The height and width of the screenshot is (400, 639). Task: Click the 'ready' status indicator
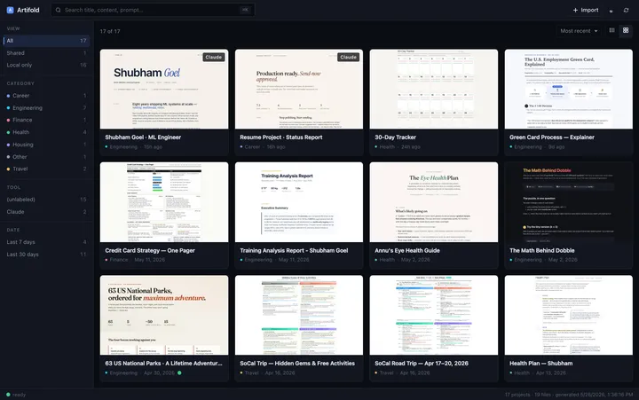(16, 395)
